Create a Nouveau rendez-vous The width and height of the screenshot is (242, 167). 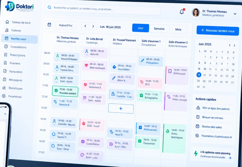(x=218, y=31)
